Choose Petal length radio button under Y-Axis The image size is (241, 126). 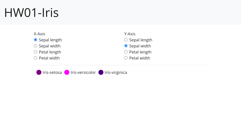pos(126,52)
